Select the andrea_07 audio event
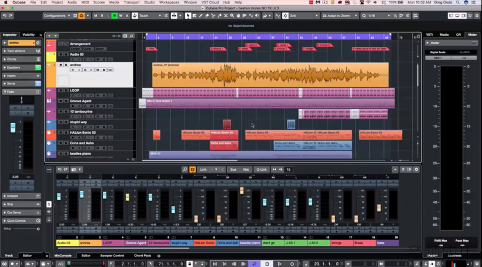482x267 pixels. coord(270,75)
